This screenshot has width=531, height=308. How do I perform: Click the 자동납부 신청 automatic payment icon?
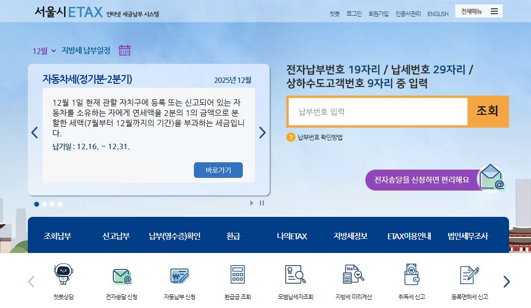click(179, 275)
